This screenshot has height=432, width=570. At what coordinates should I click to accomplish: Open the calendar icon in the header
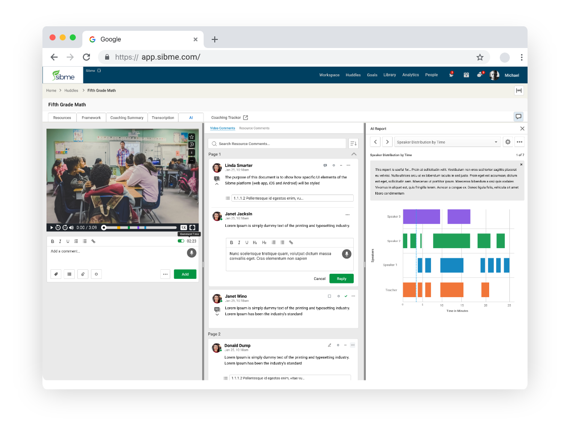click(466, 75)
